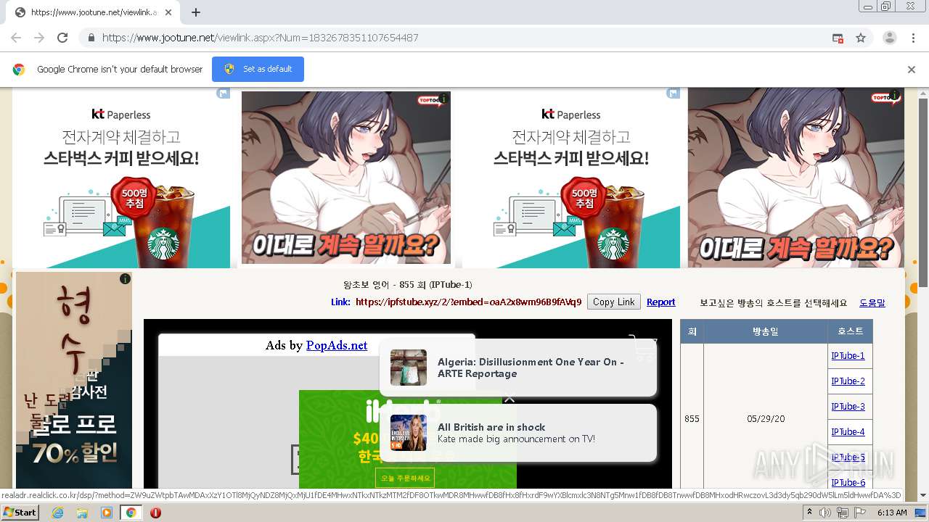Select the jootune.net viewlink tab
Viewport: 929px width, 522px height.
94,12
